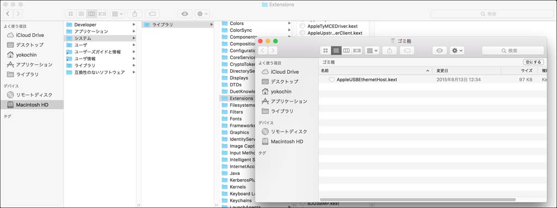Switch Extensions window to list view
Viewport: 557px width, 208px height.
(81, 14)
